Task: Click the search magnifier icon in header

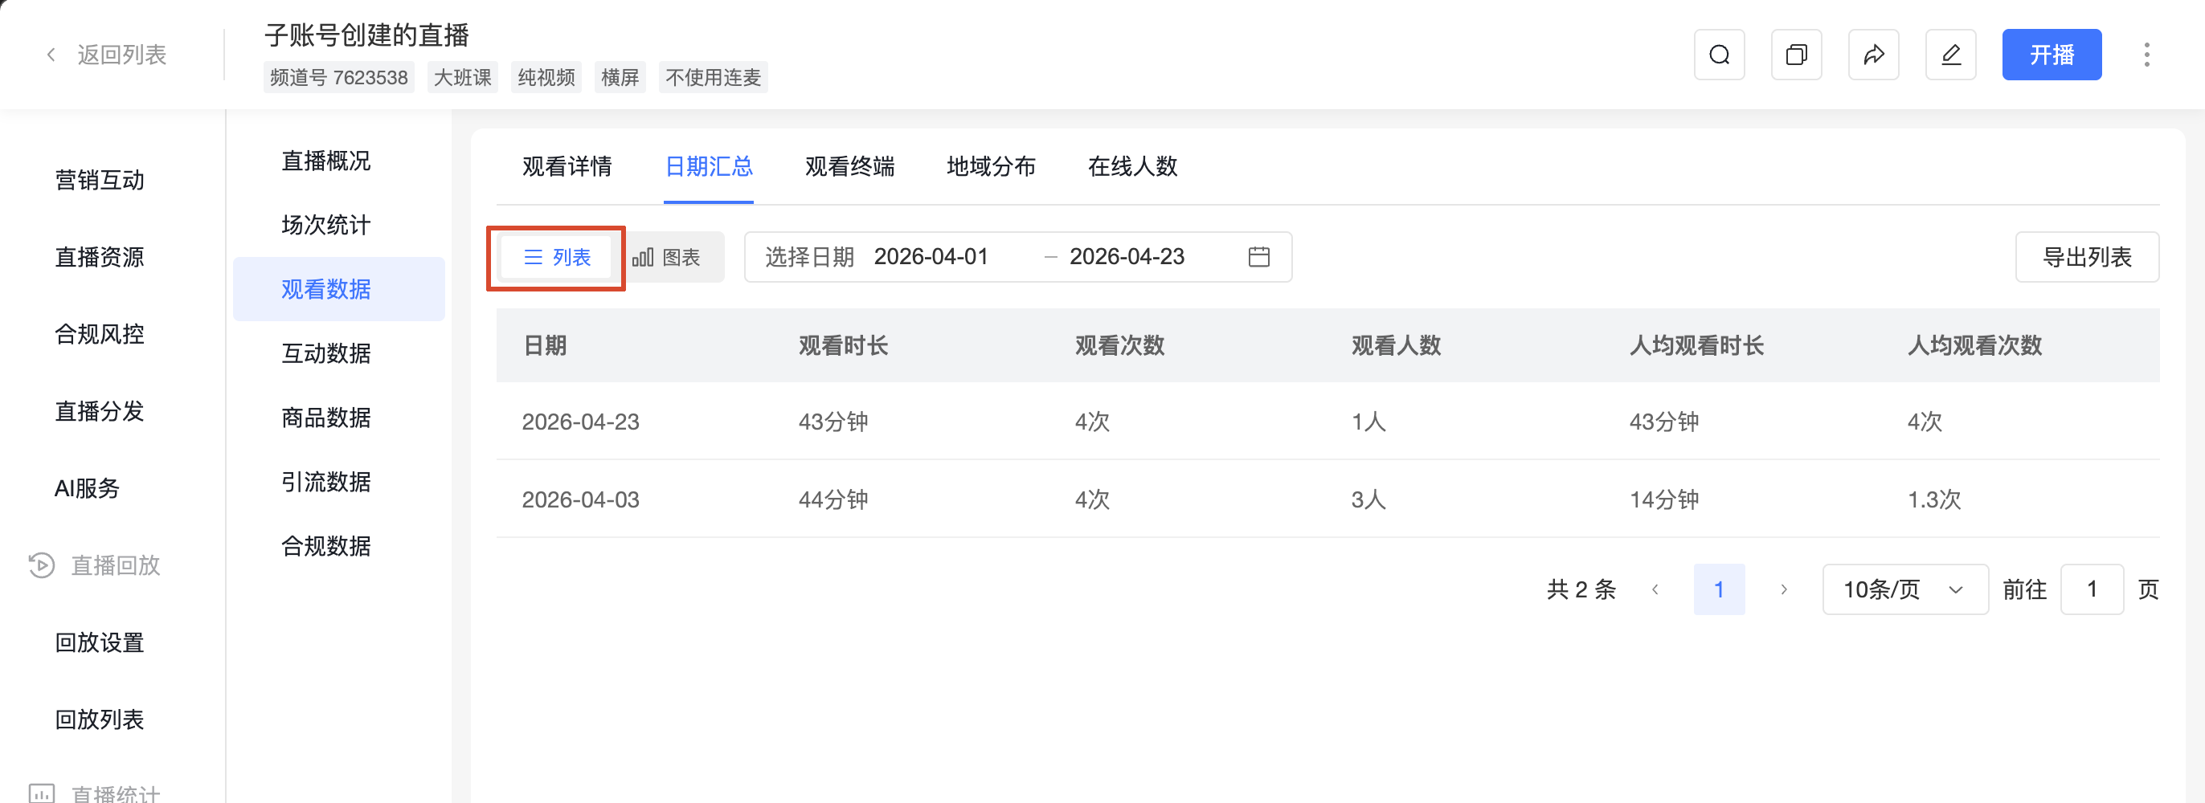Action: point(1719,55)
